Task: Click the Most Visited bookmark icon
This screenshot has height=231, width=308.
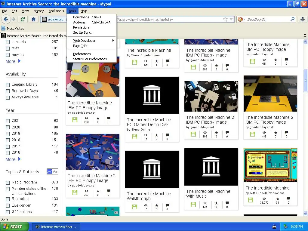Action: pyautogui.click(x=3, y=28)
